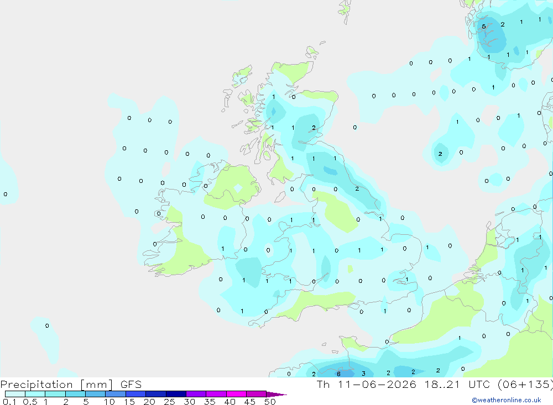Click the 45–50 mm legend color box

click(257, 394)
